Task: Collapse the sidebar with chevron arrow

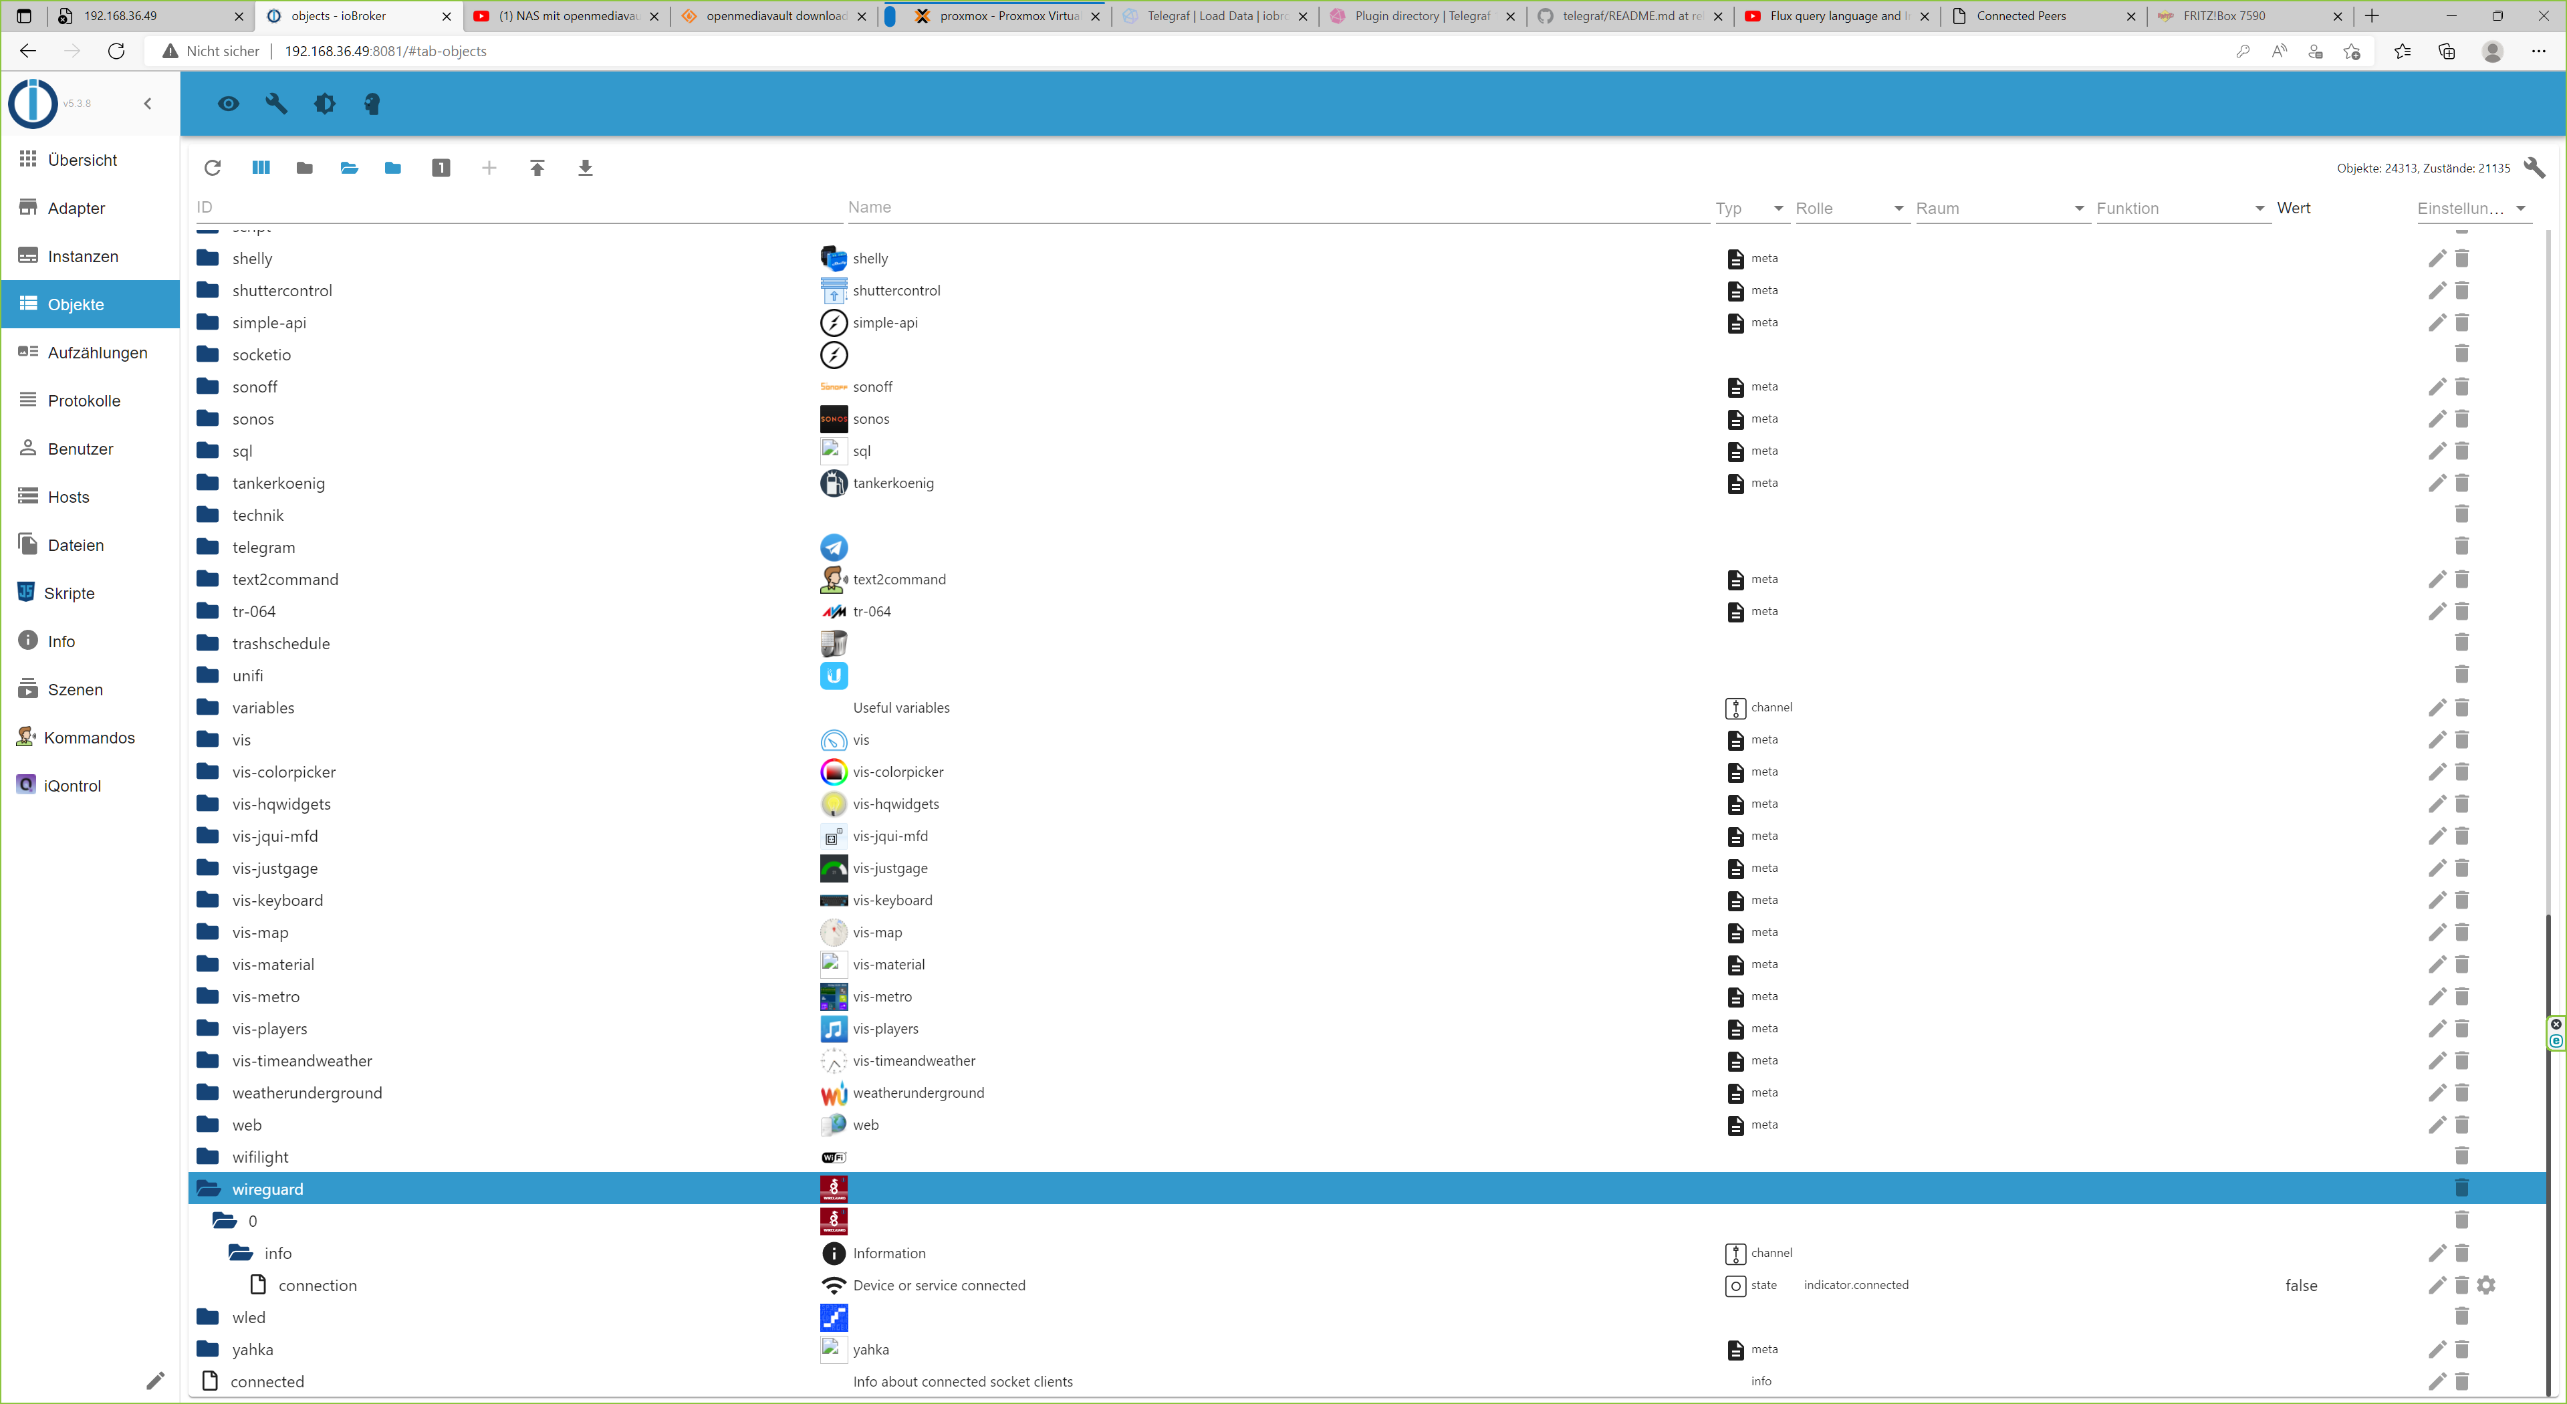Action: [148, 104]
